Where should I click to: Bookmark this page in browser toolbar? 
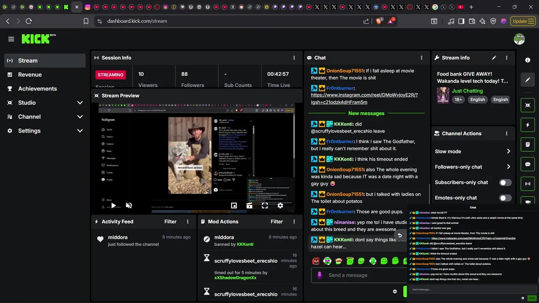86,21
